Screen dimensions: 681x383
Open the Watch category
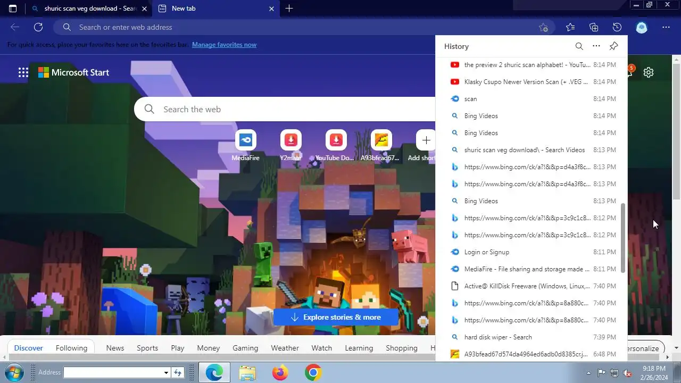click(x=321, y=348)
